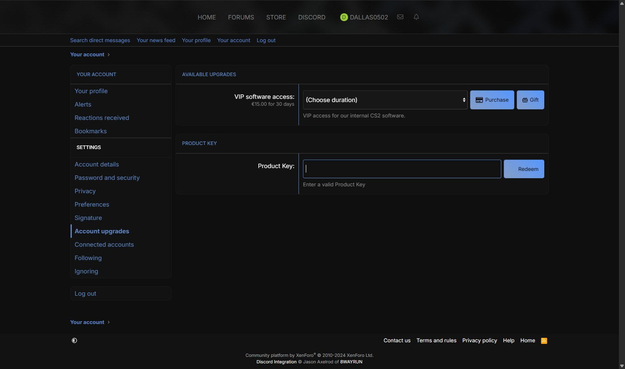The image size is (625, 369).
Task: Open the Choose duration dropdown
Action: (385, 100)
